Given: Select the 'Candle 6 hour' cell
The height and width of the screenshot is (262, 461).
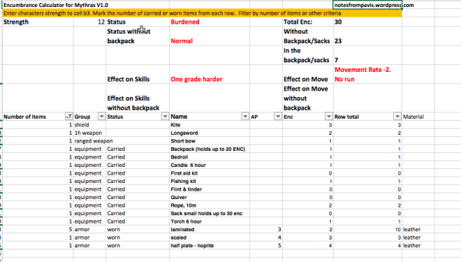Looking at the screenshot, I should pos(210,166).
